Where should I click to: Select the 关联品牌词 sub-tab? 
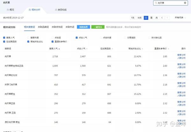tap(43, 27)
